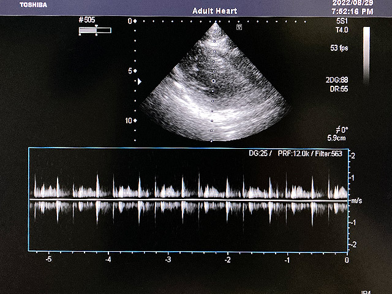The image size is (392, 294).
Task: Click the -3 second time axis mark
Action: click(x=168, y=260)
